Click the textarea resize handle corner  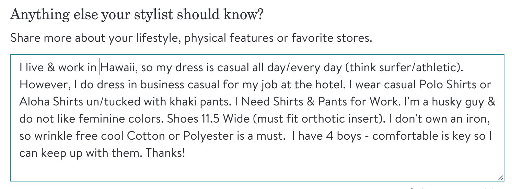coord(501,177)
